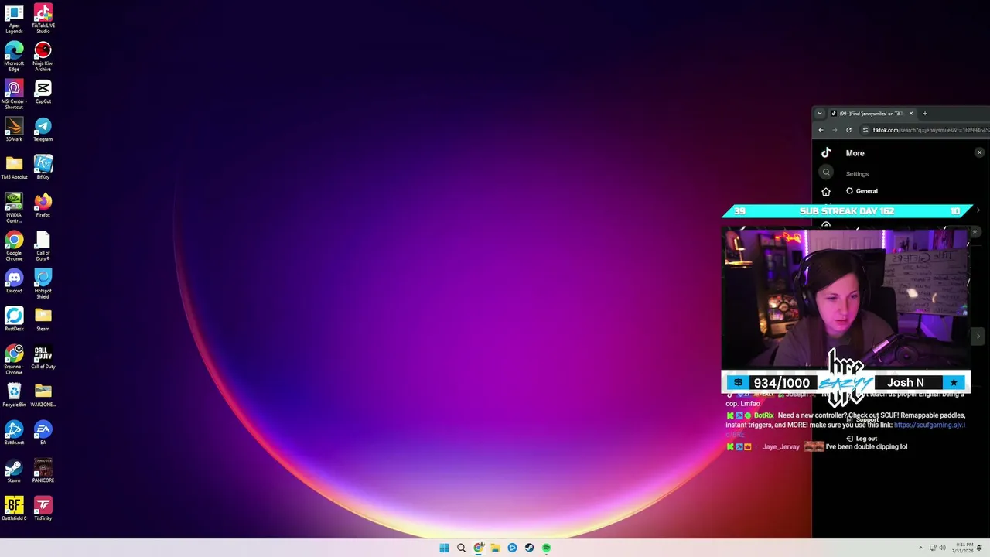
Task: Launch Battle.net from the desktop
Action: tap(14, 432)
